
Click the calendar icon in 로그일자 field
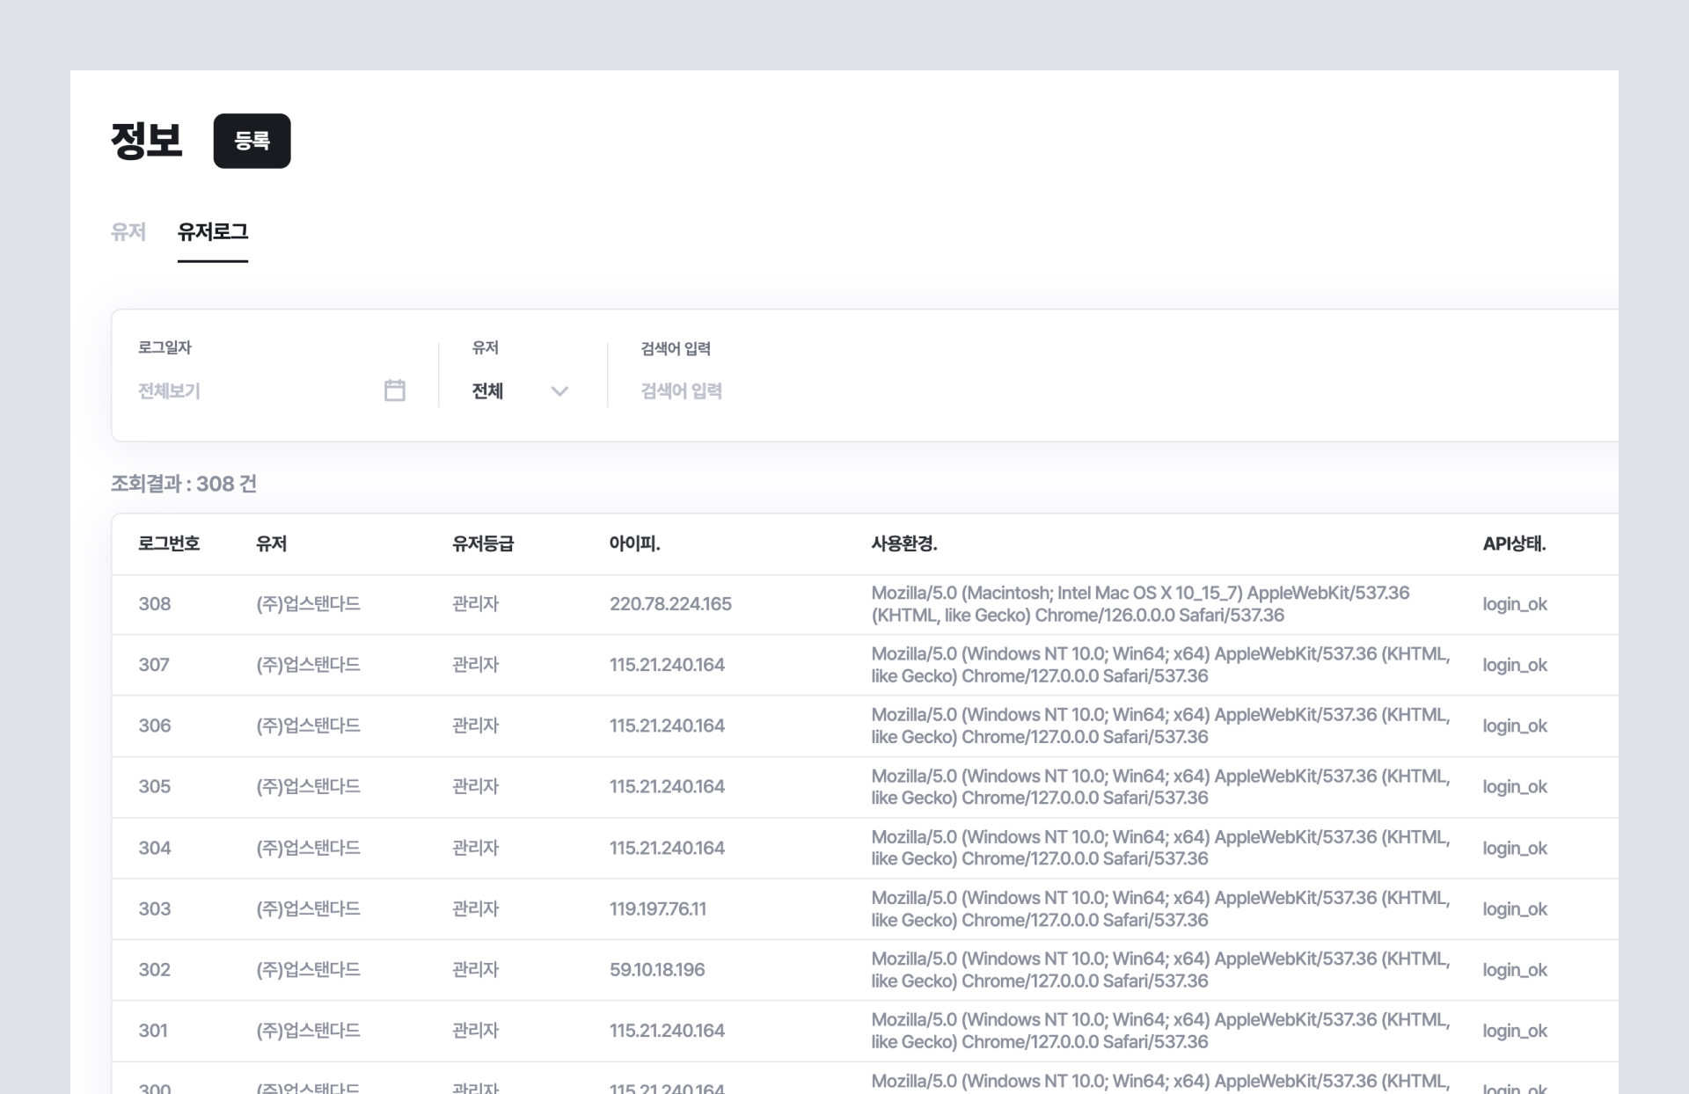coord(394,390)
